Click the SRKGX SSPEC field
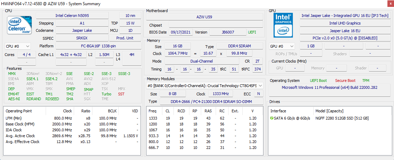394x160 pixels. click(82, 38)
